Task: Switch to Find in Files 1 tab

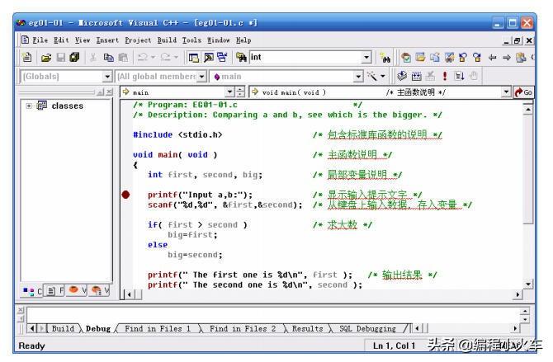Action: (x=158, y=328)
